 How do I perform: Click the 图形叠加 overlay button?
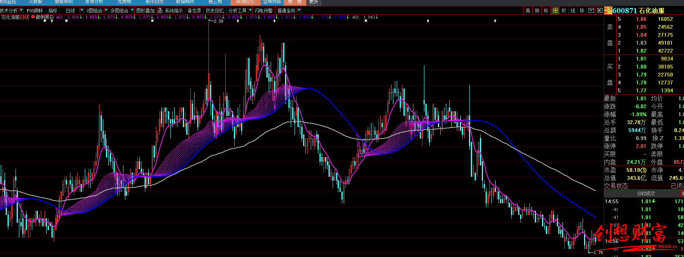pos(145,11)
